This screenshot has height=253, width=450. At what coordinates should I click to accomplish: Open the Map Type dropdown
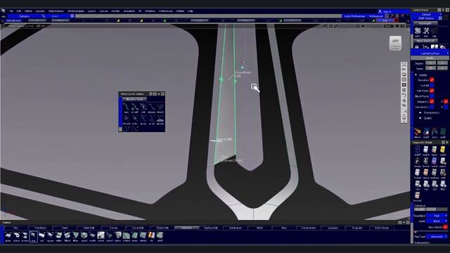click(x=437, y=237)
